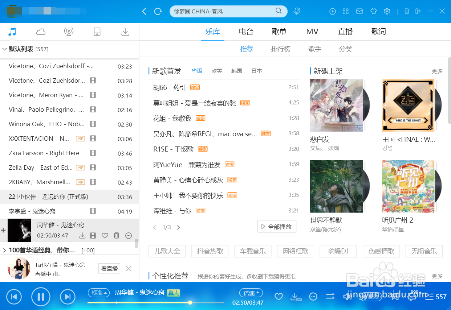Open the listen-to-identify song microphone icon
The height and width of the screenshot is (310, 451).
pos(297,11)
